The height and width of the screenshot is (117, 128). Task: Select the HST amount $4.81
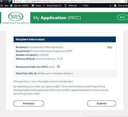click(x=52, y=67)
